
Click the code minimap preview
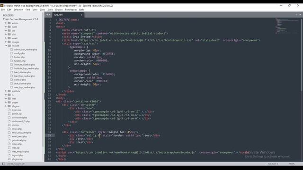(287, 26)
